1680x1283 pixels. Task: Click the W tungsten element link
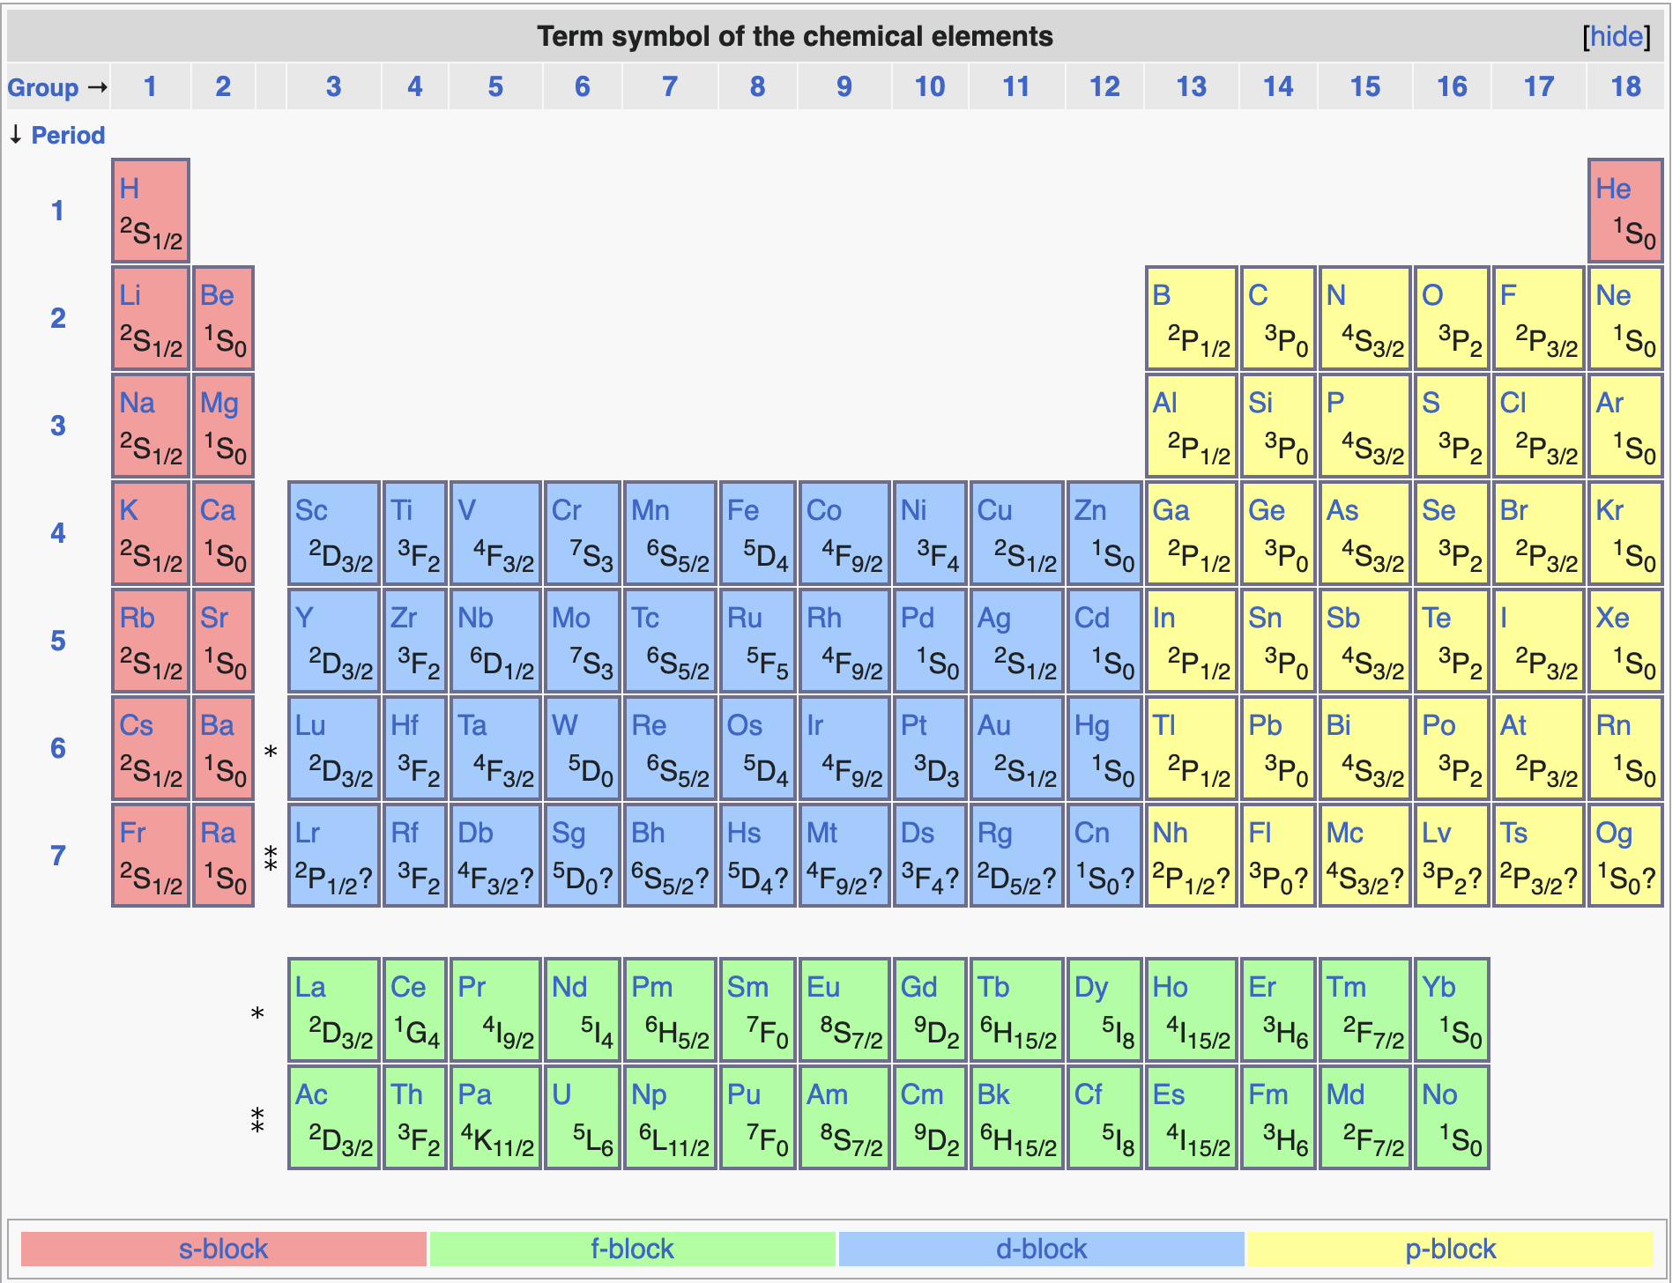coord(564,725)
